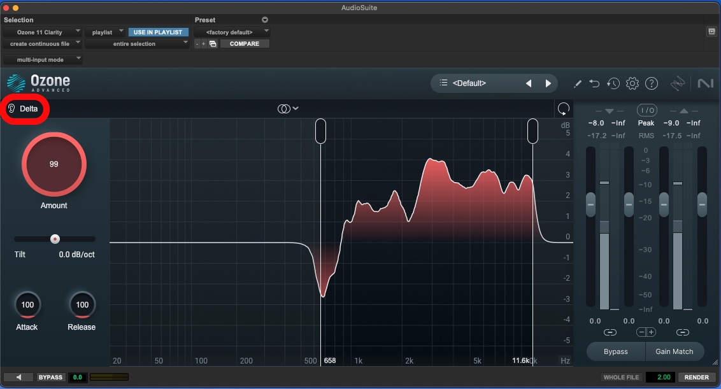Select the high band handle at 11.6k

pyautogui.click(x=532, y=131)
